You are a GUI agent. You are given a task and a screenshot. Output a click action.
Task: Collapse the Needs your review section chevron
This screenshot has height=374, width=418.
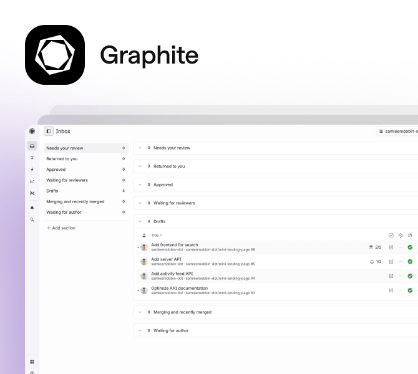point(140,148)
